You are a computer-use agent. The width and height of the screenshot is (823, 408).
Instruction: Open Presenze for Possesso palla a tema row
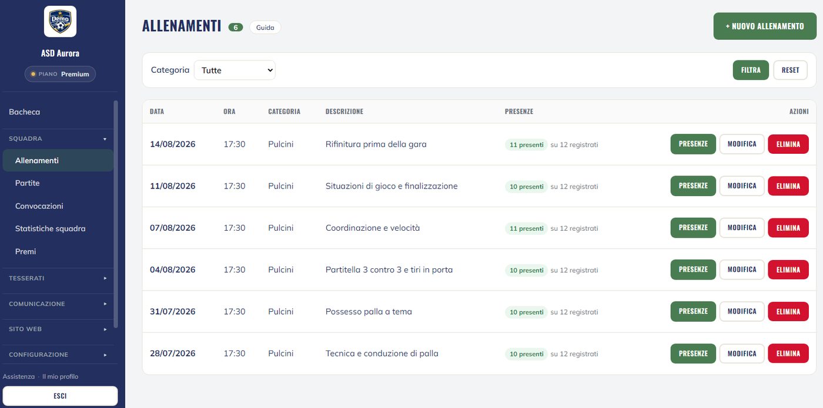[693, 311]
